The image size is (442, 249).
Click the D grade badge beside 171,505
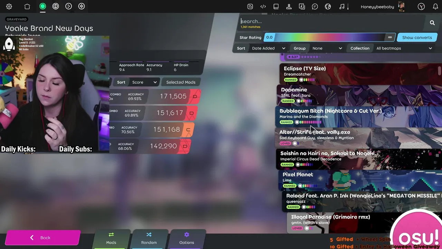click(195, 96)
